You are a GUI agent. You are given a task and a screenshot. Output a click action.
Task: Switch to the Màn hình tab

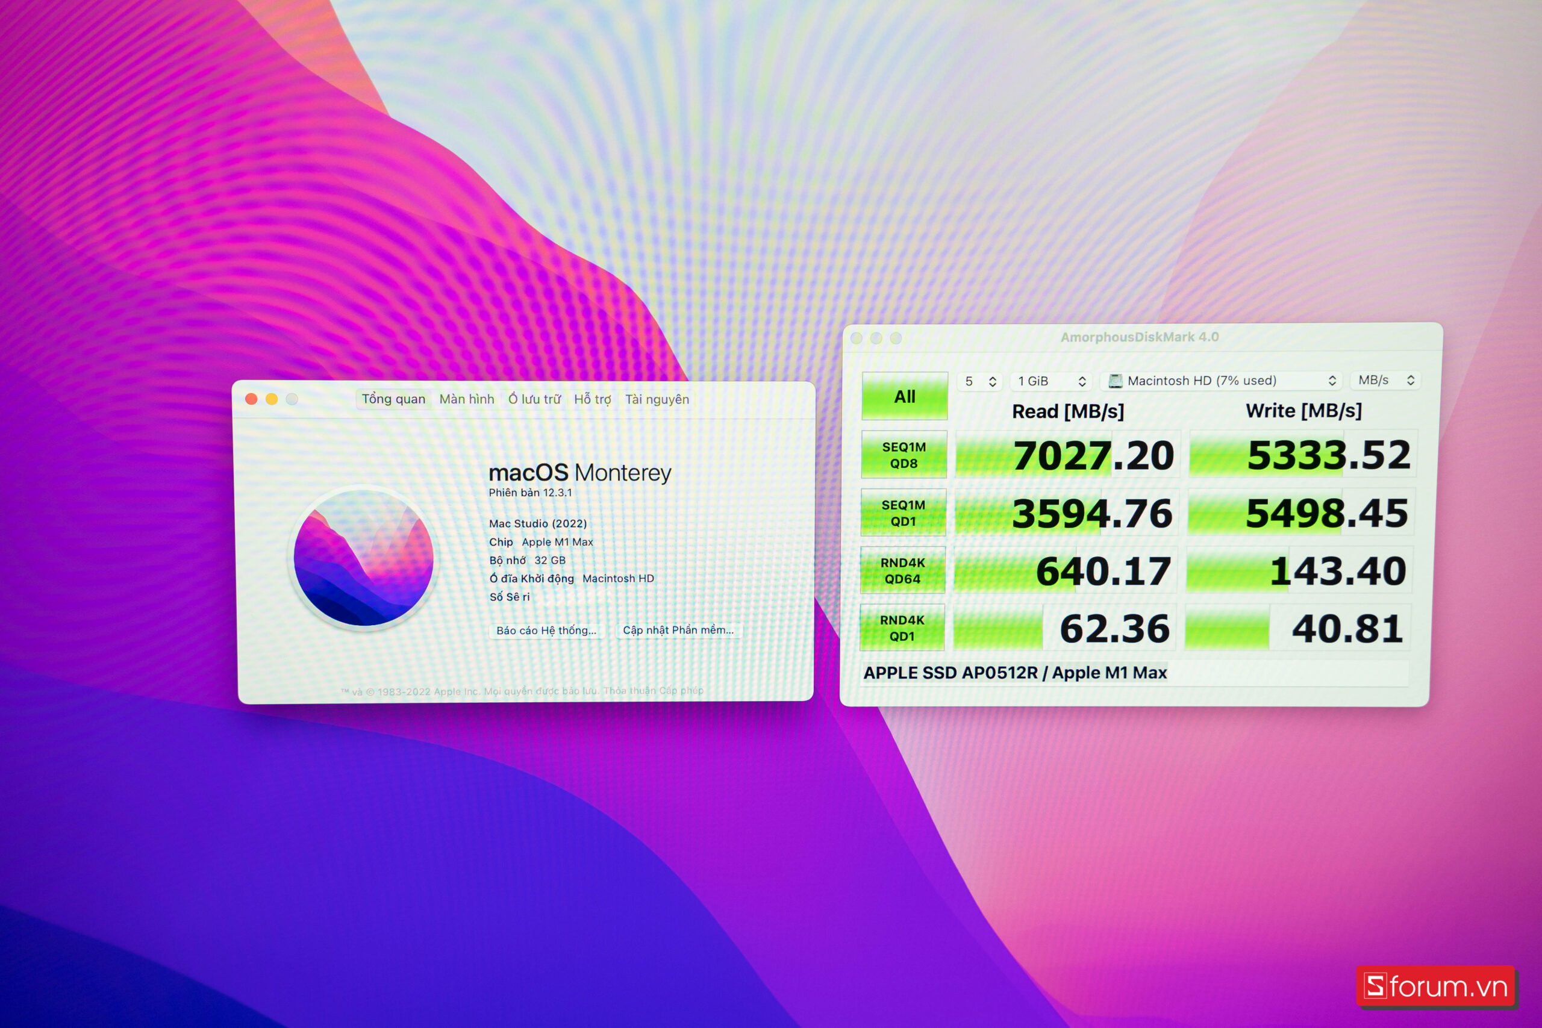click(466, 399)
